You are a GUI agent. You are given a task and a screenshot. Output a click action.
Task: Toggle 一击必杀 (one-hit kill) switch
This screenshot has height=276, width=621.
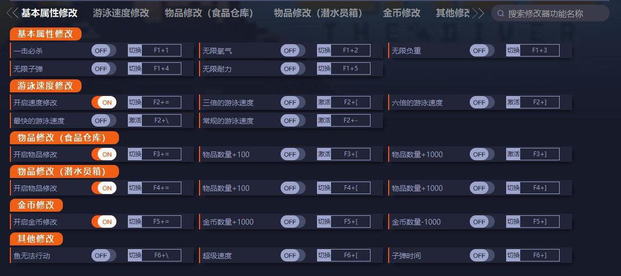(104, 50)
